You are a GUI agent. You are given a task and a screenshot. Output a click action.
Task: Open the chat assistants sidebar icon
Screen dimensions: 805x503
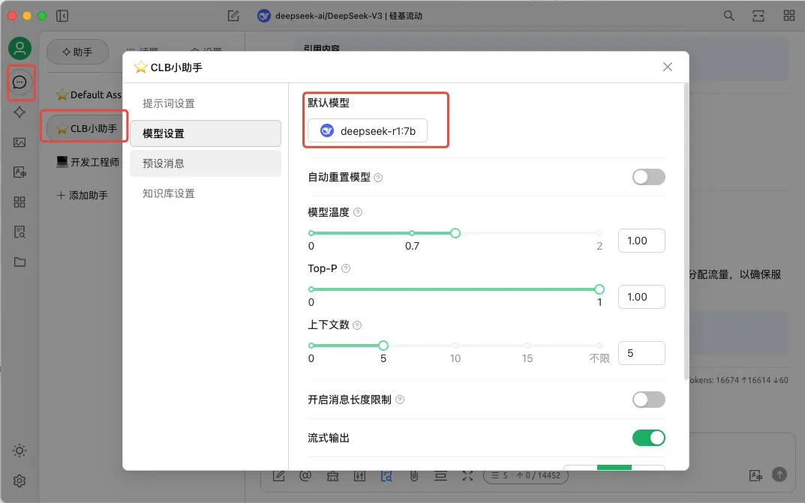click(x=20, y=82)
